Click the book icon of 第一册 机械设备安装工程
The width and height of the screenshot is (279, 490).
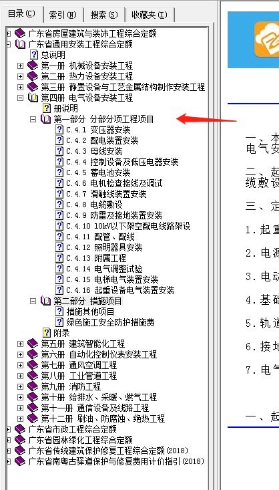[x=33, y=66]
